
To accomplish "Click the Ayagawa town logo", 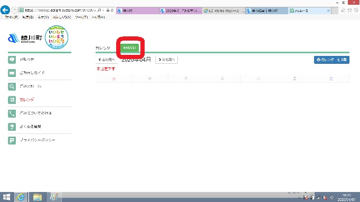I will pos(25,38).
